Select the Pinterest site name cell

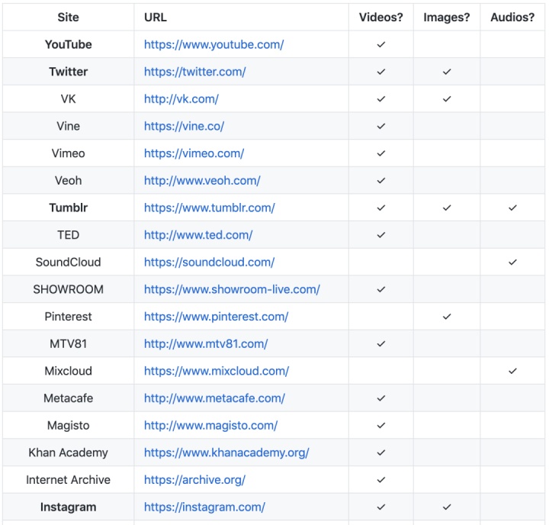coord(69,317)
